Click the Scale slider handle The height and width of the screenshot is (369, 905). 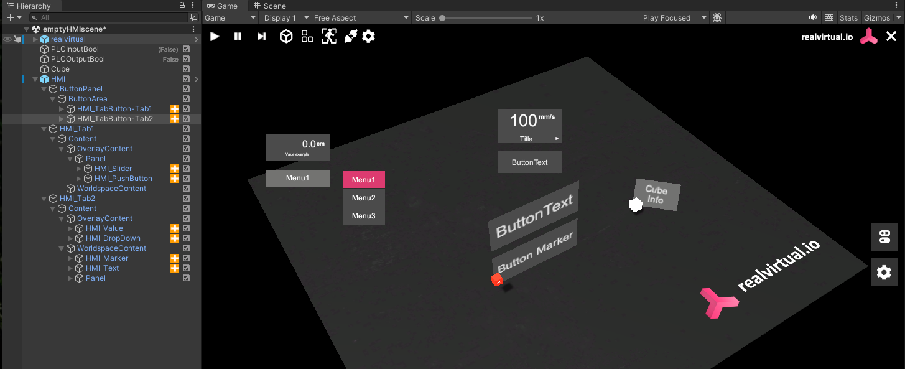(x=442, y=18)
